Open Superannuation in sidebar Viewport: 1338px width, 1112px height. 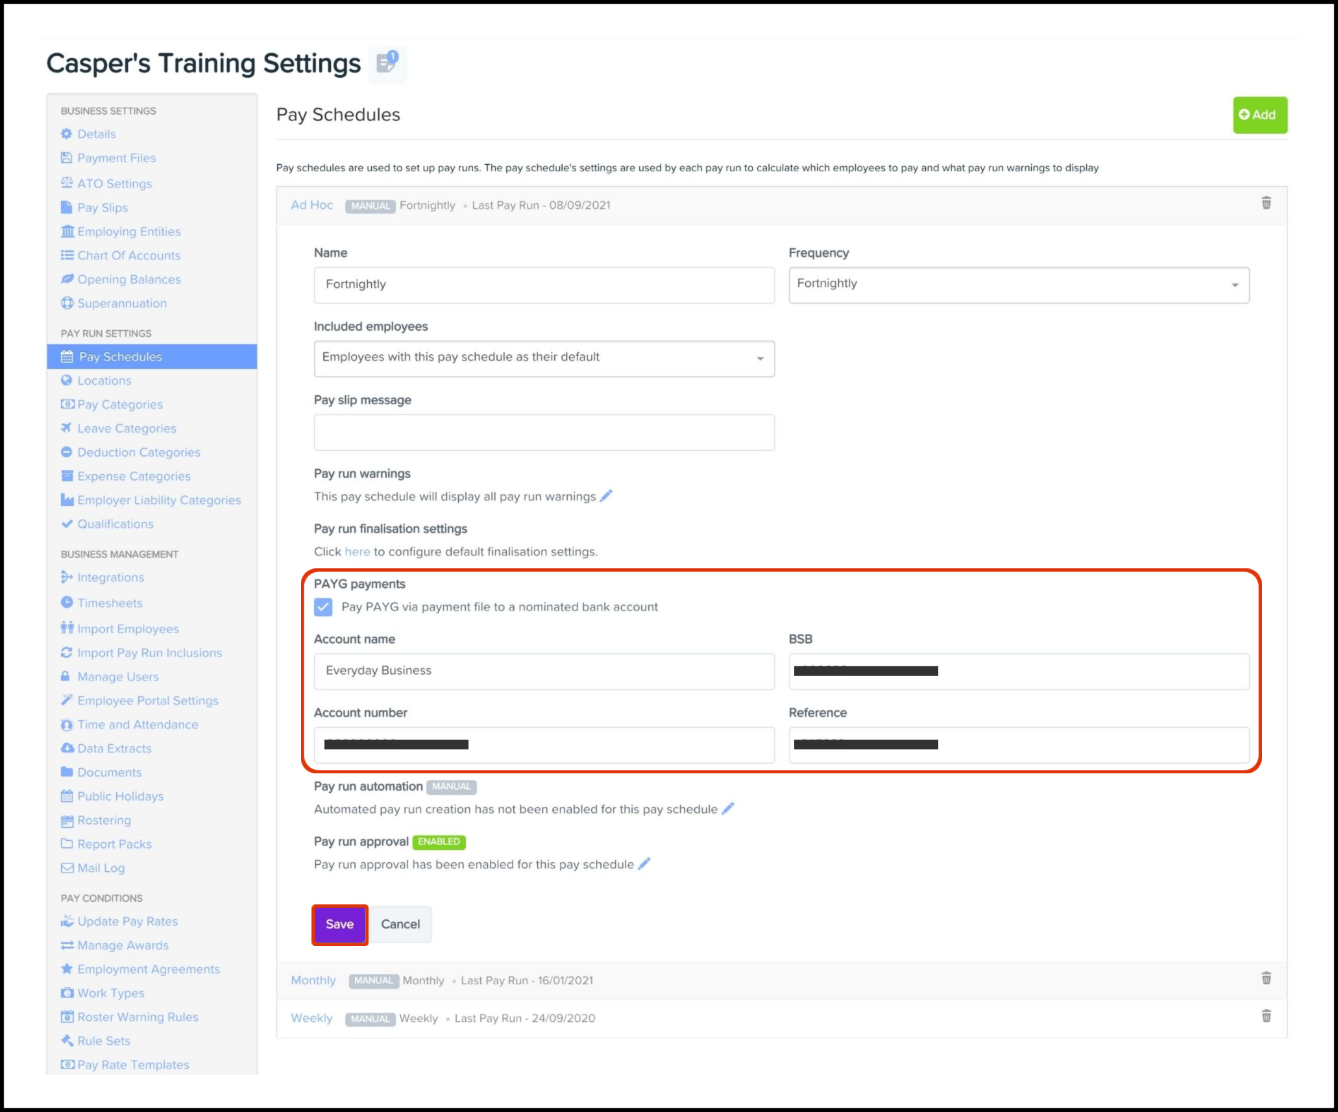coord(122,303)
